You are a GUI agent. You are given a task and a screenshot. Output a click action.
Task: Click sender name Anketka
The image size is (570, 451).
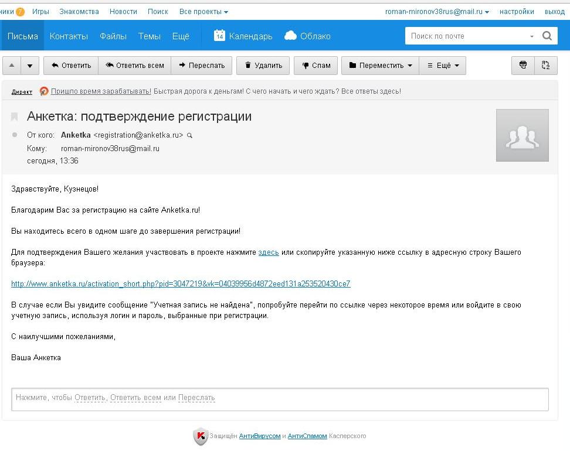pyautogui.click(x=76, y=135)
